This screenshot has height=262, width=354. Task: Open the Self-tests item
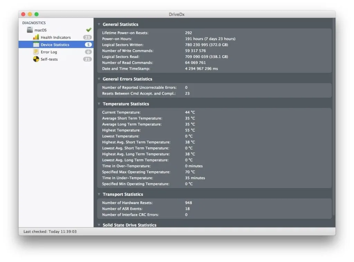56,59
